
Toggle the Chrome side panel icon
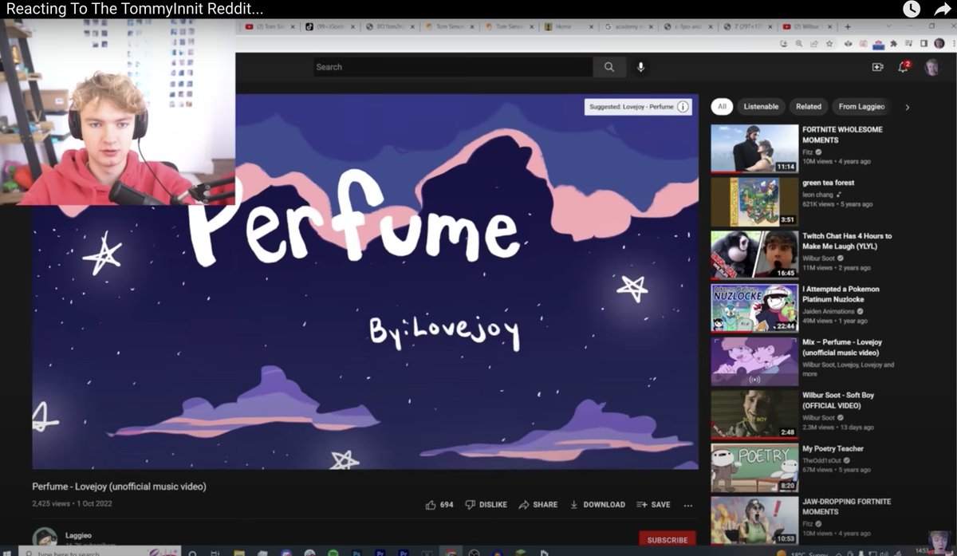[924, 44]
